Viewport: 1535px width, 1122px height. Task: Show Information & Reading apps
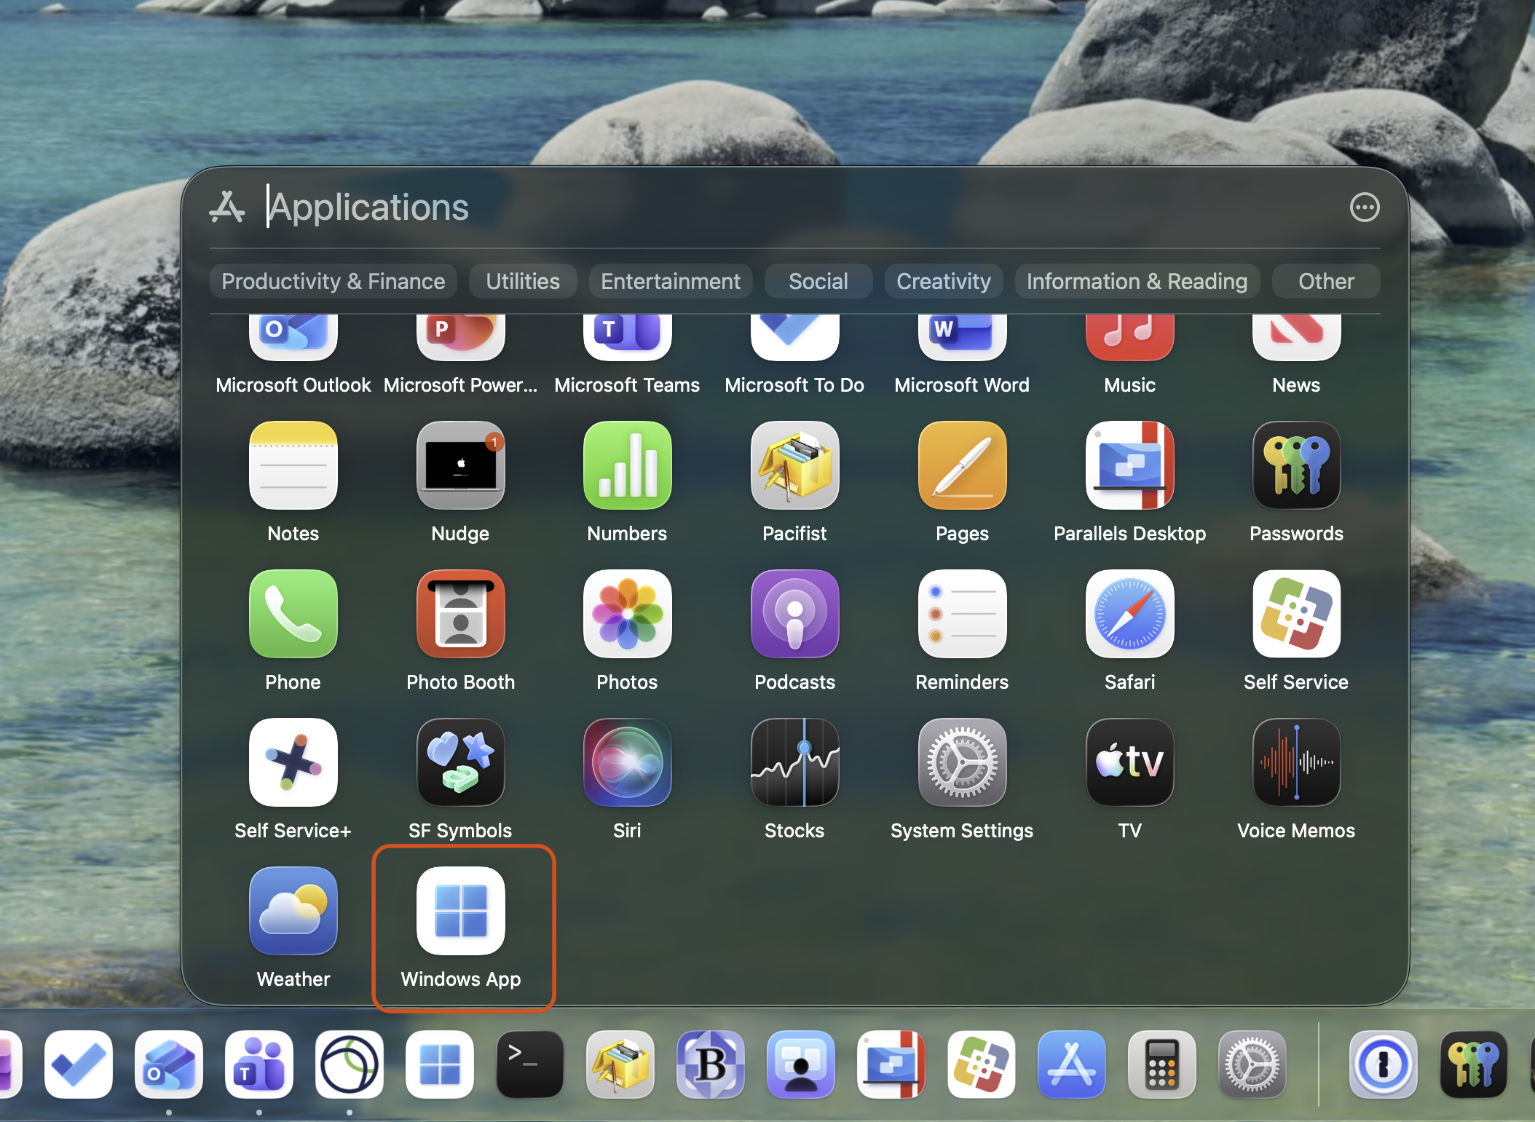[1137, 281]
